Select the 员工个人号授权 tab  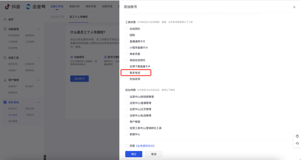(x=79, y=17)
